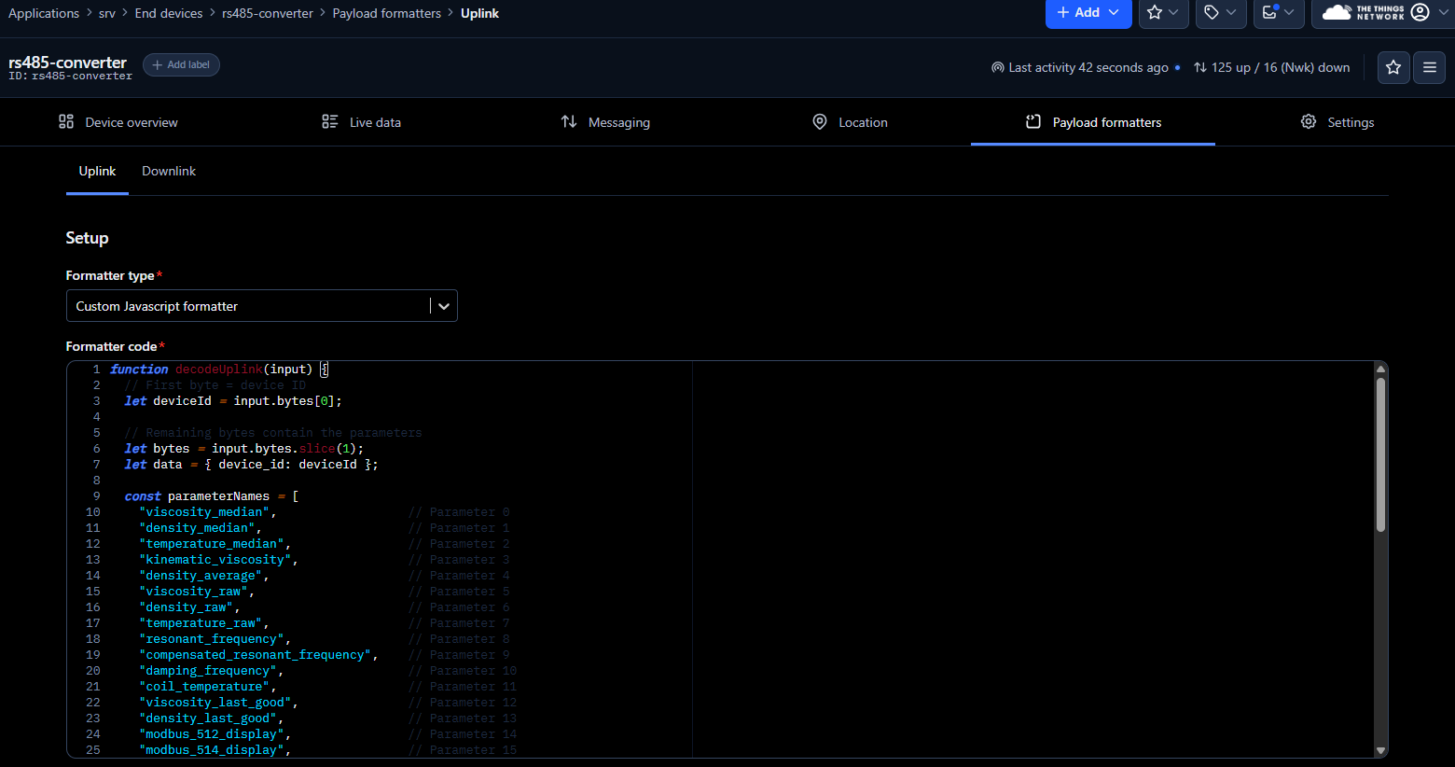
Task: Expand the Add button dropdown
Action: pos(1088,13)
